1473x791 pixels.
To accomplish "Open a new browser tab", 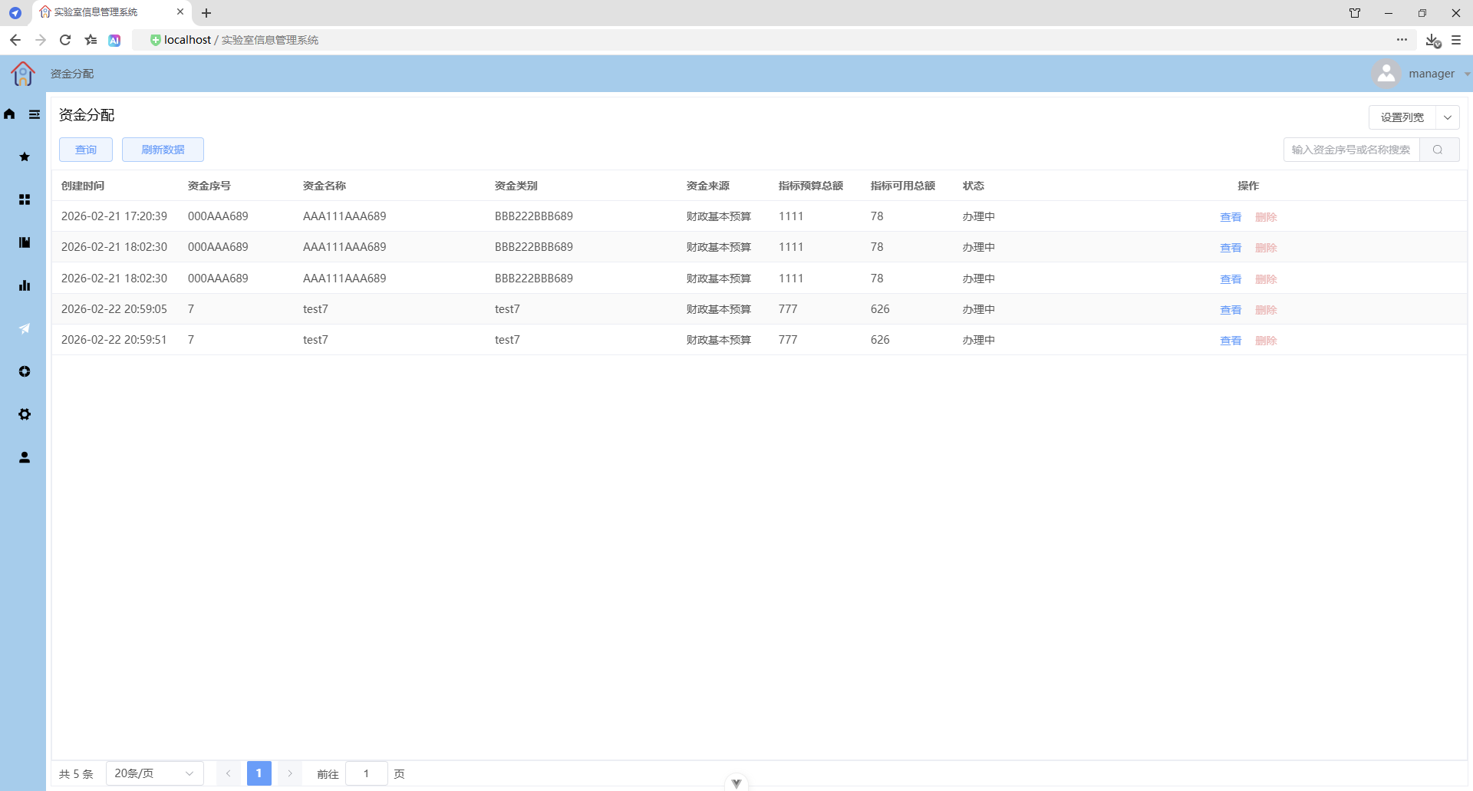I will click(206, 13).
